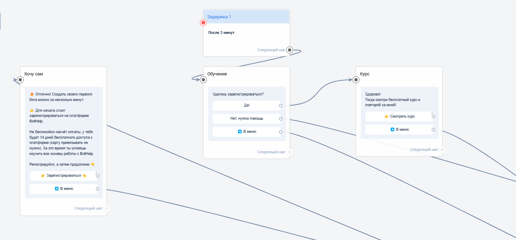Select the Задержка 1 block header
This screenshot has height=240, width=516.
246,17
